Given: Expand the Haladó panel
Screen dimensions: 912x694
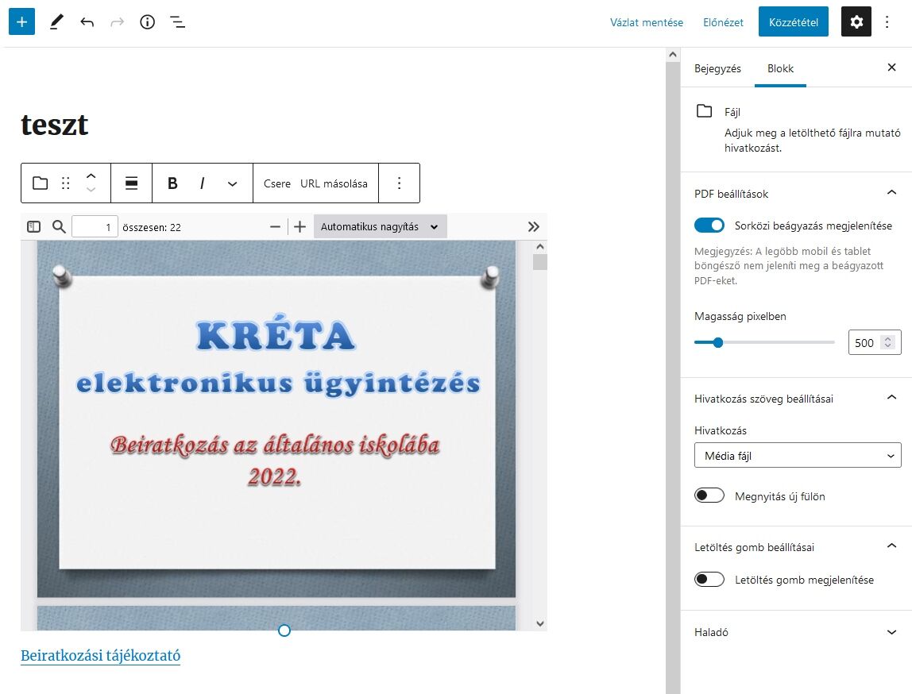Looking at the screenshot, I should pos(891,632).
